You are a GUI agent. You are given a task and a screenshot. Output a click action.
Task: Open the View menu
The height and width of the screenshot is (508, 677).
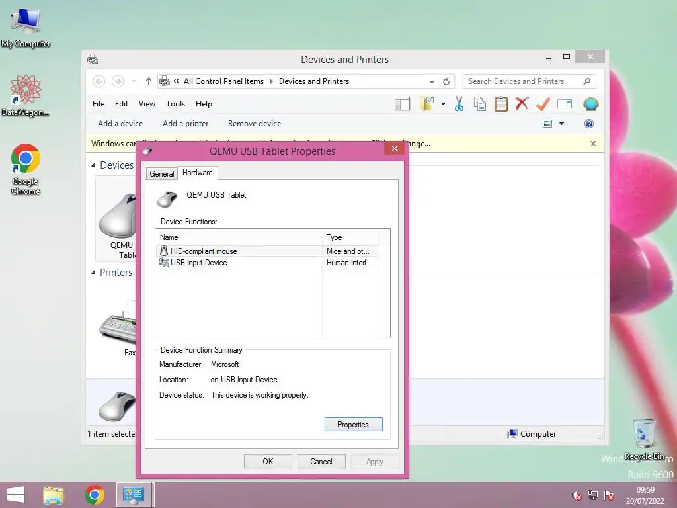pos(147,104)
